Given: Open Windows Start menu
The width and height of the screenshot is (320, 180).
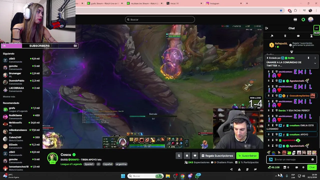Looking at the screenshot, I should pos(123,176).
